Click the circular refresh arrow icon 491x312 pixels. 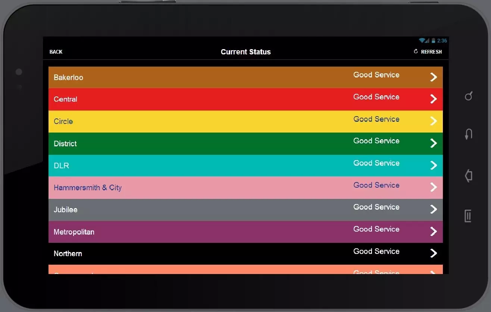(x=416, y=51)
